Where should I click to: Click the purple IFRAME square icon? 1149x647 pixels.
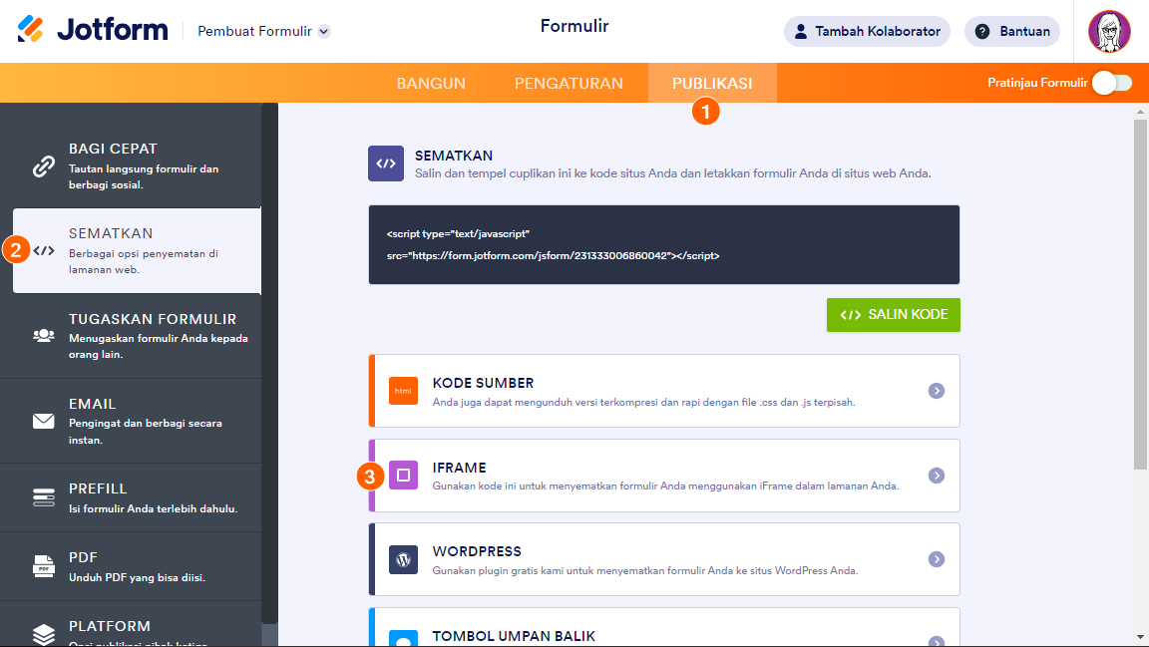point(403,475)
